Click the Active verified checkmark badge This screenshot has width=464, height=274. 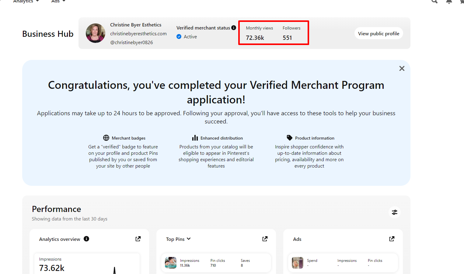179,36
